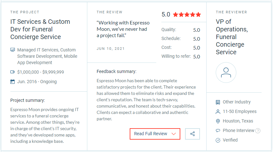Click the review quote about Espresso Moon
273x152 pixels.
[123, 29]
